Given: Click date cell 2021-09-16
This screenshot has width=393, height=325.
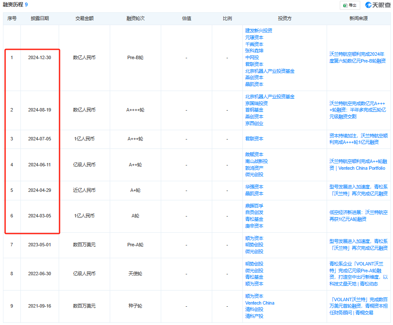Looking at the screenshot, I should coord(40,306).
